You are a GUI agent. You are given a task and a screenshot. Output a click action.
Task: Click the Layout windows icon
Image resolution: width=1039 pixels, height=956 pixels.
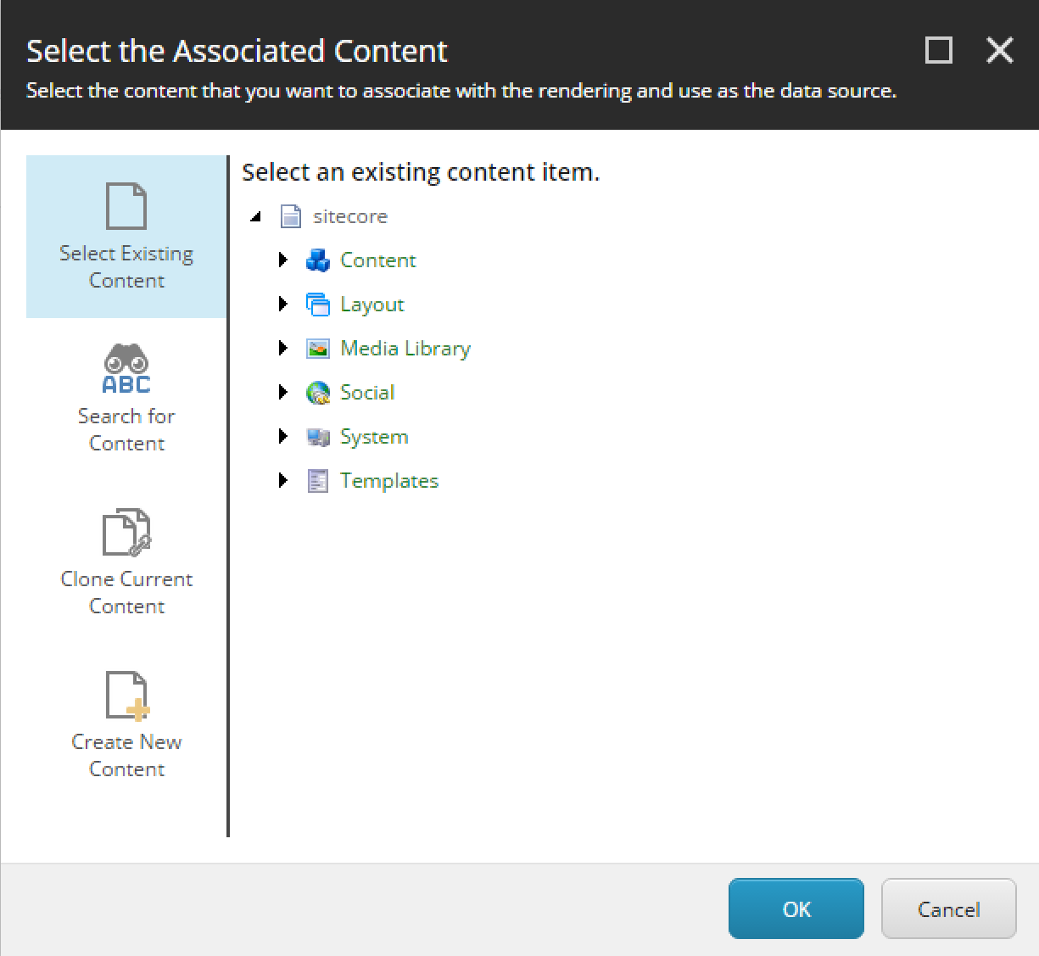(318, 305)
